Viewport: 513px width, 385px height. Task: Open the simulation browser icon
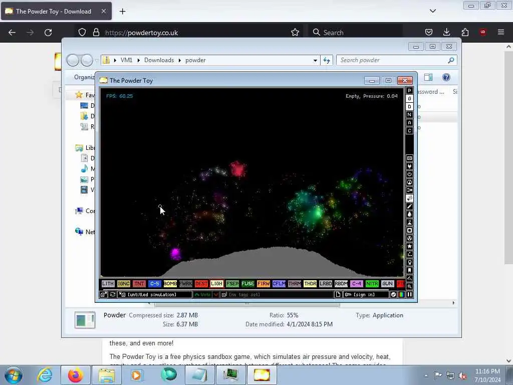tap(103, 295)
